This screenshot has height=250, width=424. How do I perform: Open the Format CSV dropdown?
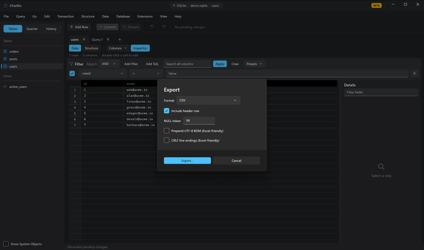[208, 100]
